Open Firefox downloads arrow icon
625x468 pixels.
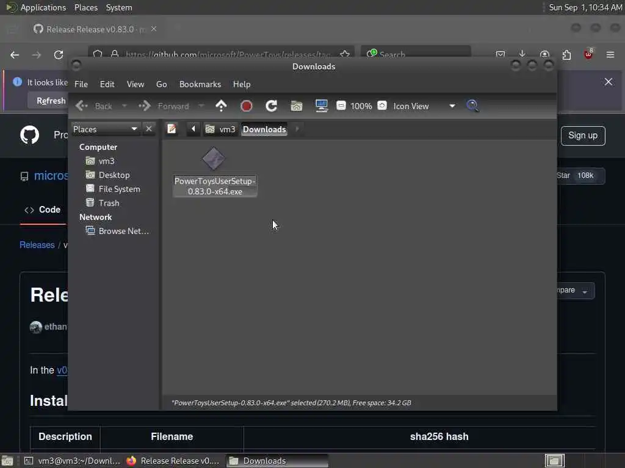point(522,54)
